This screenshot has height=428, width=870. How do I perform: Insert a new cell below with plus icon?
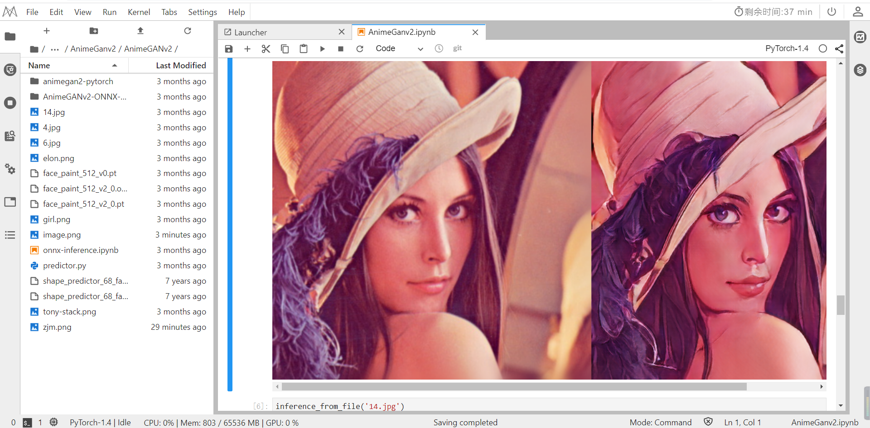247,49
